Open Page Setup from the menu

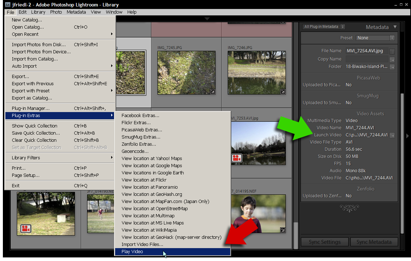point(60,175)
